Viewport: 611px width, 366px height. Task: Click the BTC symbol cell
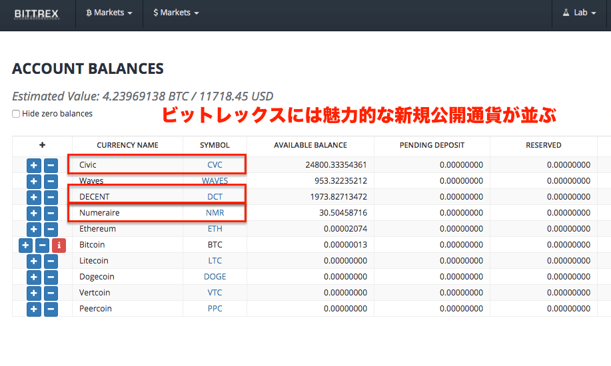pyautogui.click(x=215, y=244)
